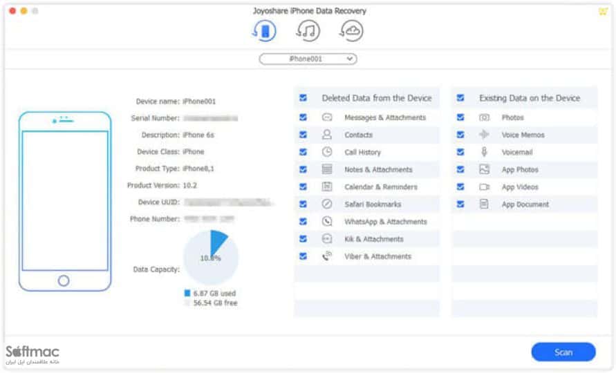Toggle Messages & Attachments checkbox
Viewport: 616px width, 373px height.
click(x=303, y=117)
